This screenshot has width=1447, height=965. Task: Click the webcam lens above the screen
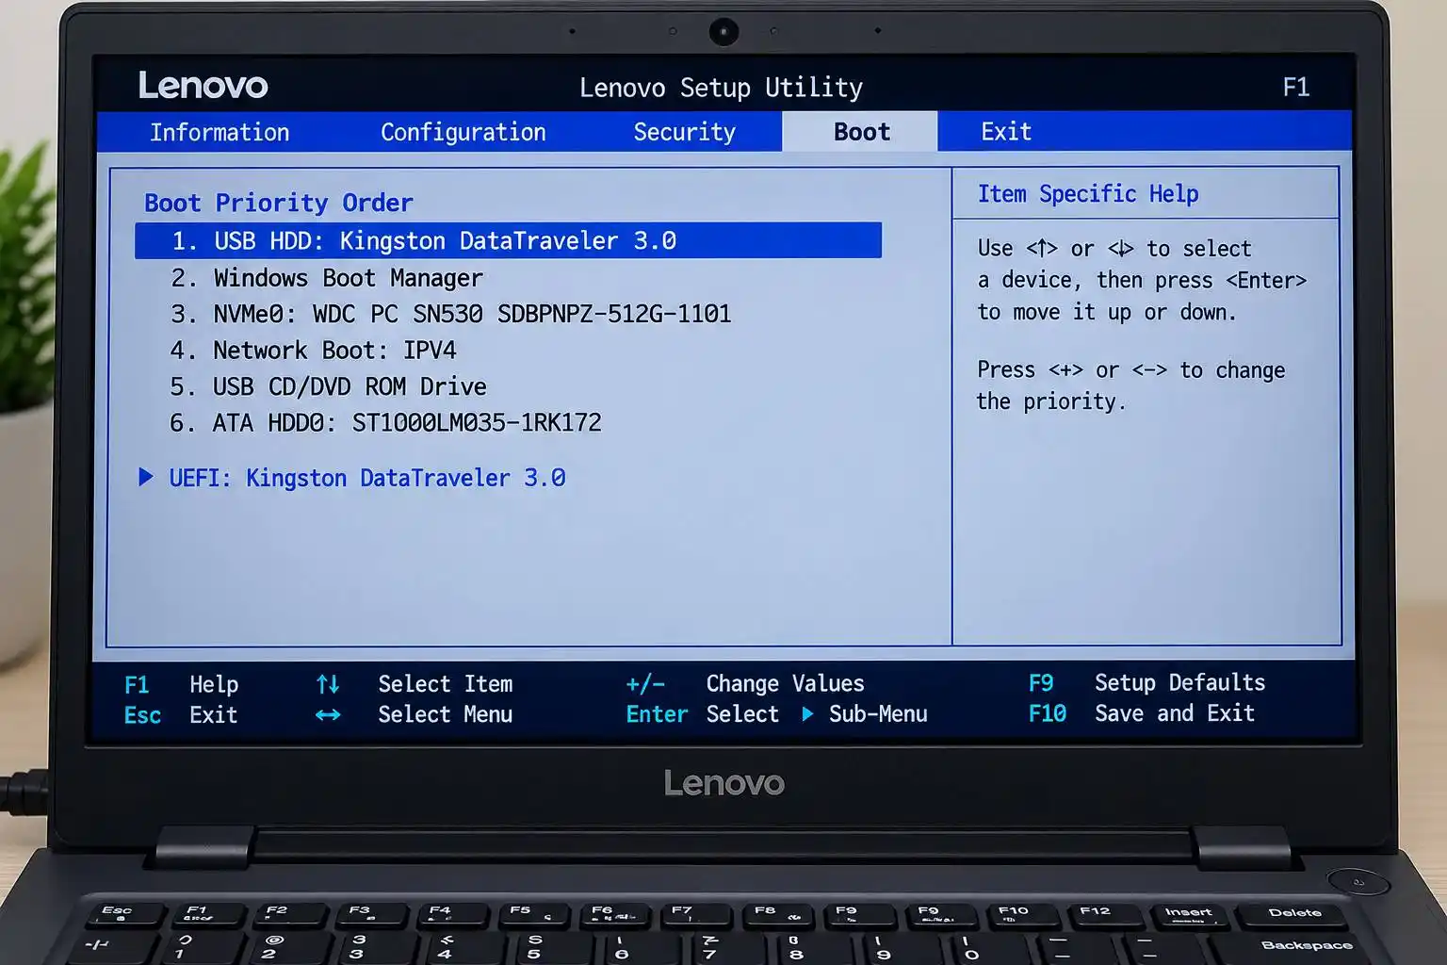[723, 31]
